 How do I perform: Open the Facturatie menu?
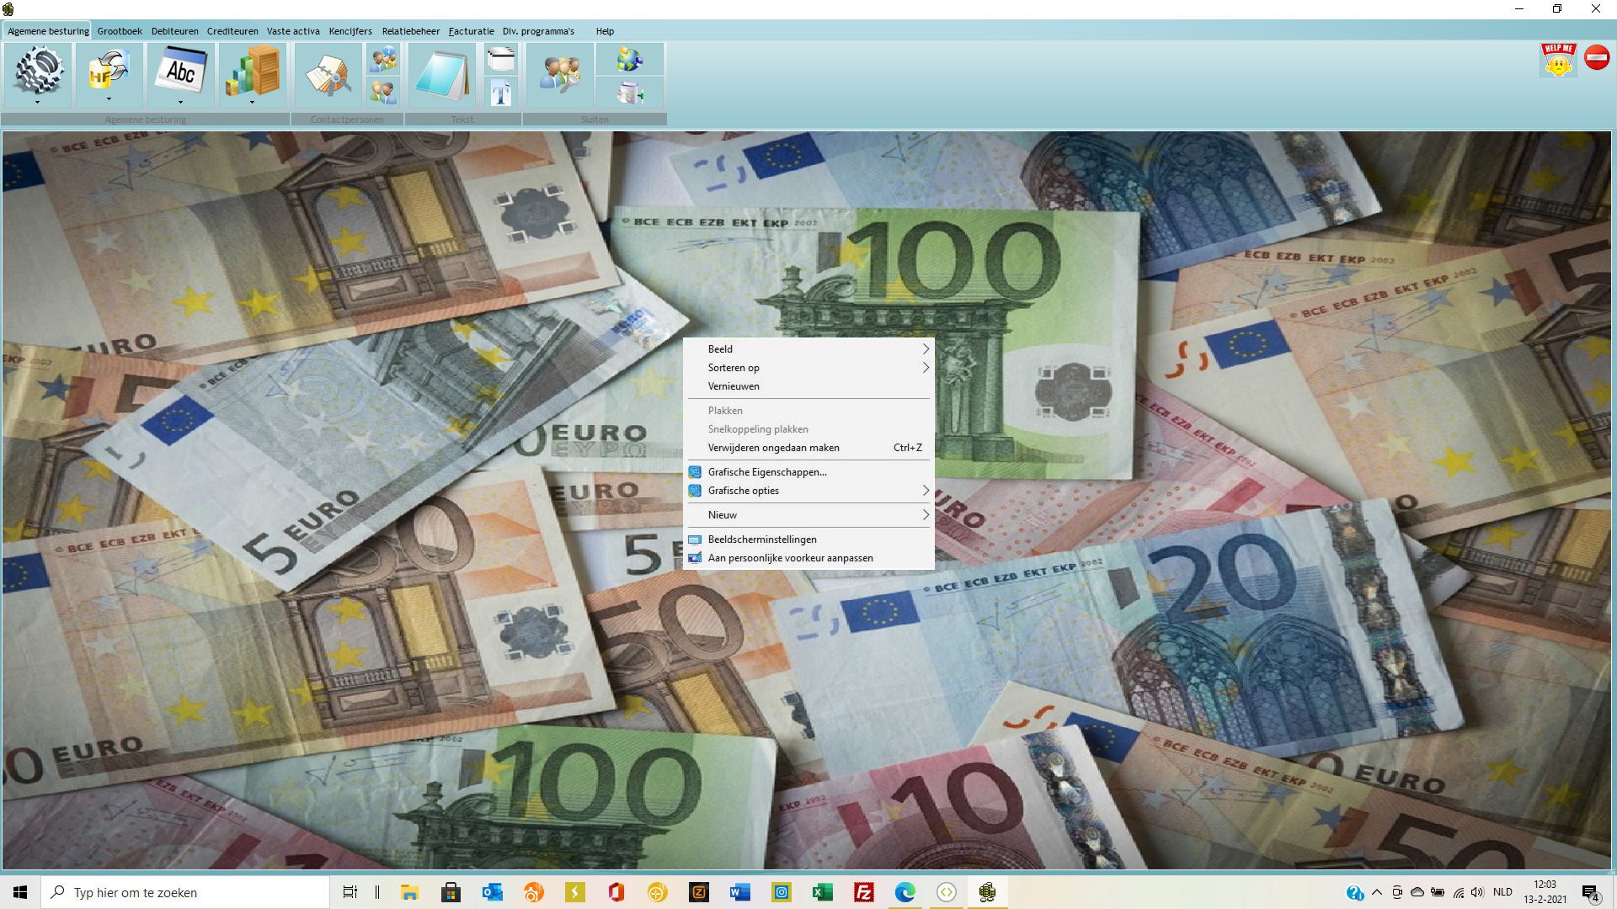[x=472, y=31]
